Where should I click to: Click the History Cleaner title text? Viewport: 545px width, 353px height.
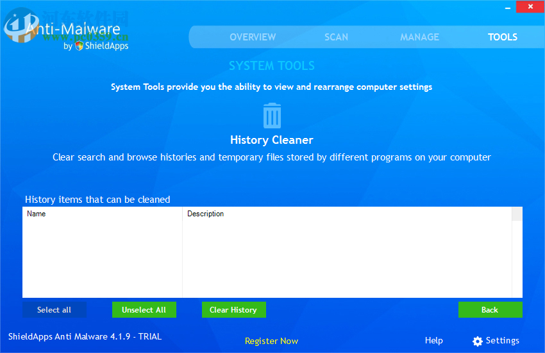coord(271,140)
